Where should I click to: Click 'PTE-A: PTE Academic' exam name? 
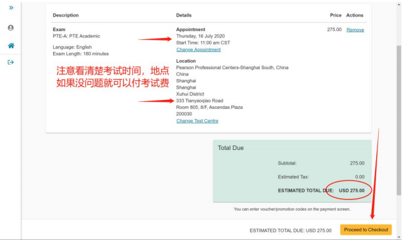[77, 36]
